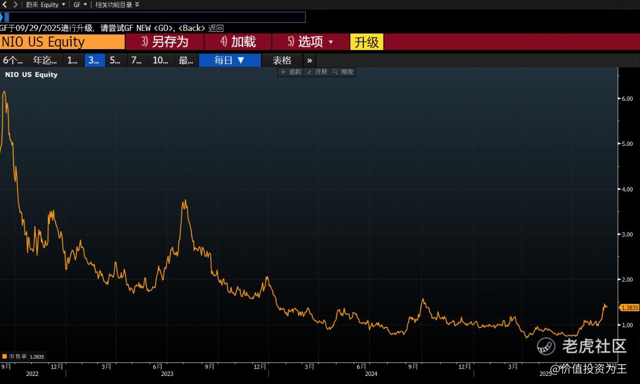Click 4) 加载 load button
Screen dimensions: 640x384
(x=238, y=42)
